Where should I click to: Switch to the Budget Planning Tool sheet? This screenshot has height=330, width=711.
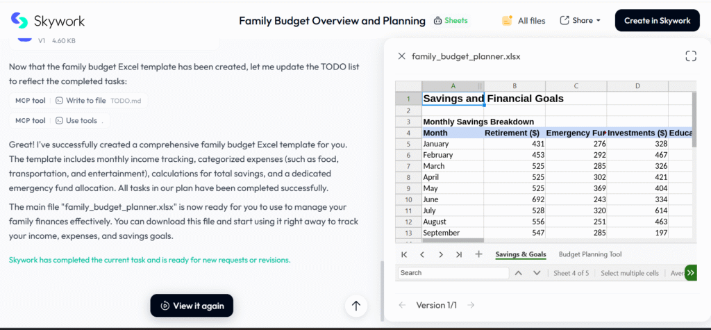coord(590,254)
